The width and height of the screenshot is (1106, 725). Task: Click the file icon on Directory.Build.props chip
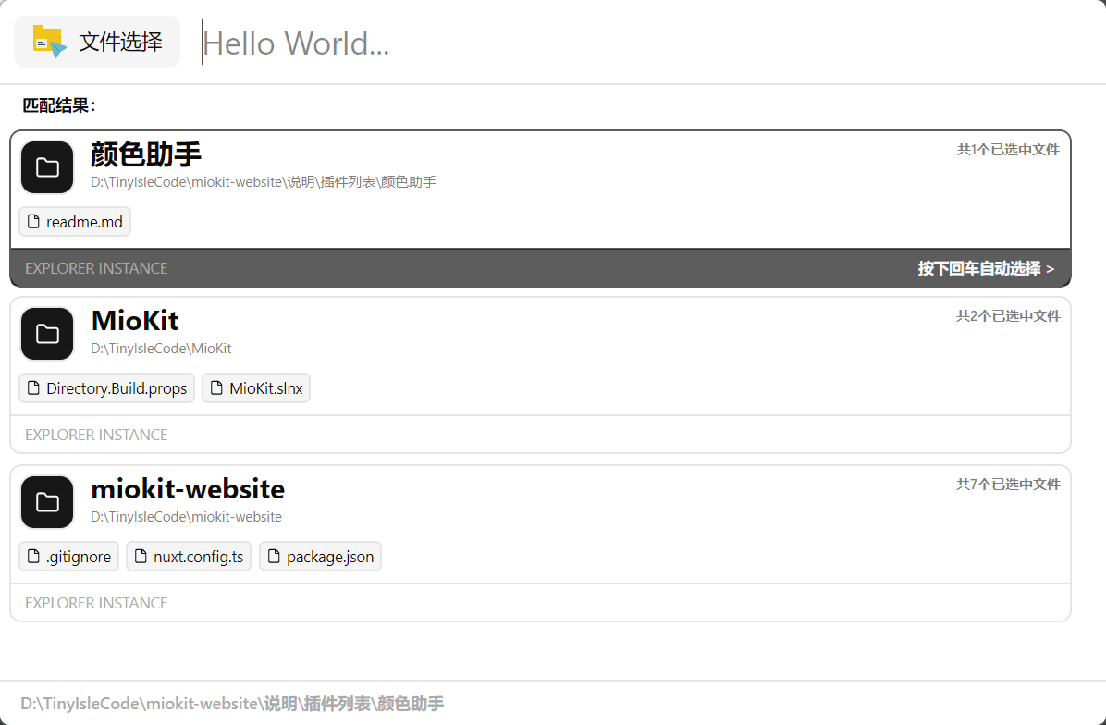[34, 388]
